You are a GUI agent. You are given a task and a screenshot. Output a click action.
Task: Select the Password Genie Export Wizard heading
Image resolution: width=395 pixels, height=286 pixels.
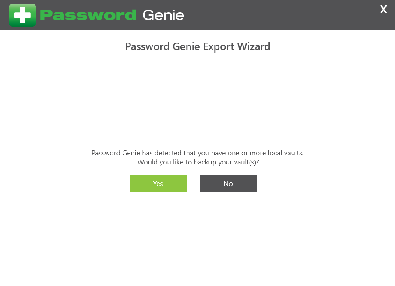(197, 46)
